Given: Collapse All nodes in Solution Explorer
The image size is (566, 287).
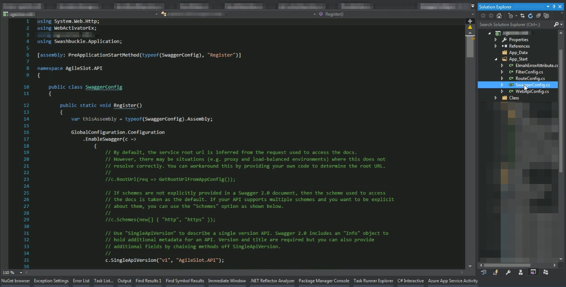Looking at the screenshot, I should pyautogui.click(x=539, y=16).
